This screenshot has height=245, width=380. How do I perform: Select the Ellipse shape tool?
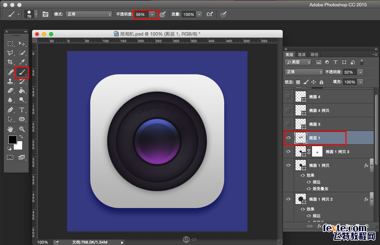pyautogui.click(x=22, y=119)
